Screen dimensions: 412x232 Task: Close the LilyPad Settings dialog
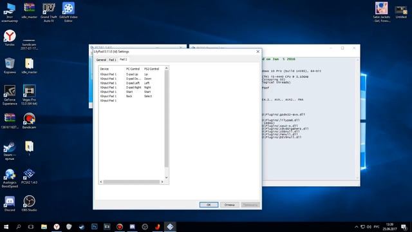click(257, 52)
